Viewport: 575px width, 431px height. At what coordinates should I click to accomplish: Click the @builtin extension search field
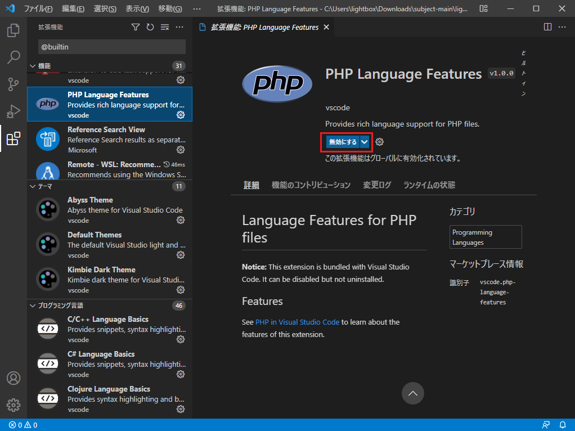pyautogui.click(x=111, y=47)
